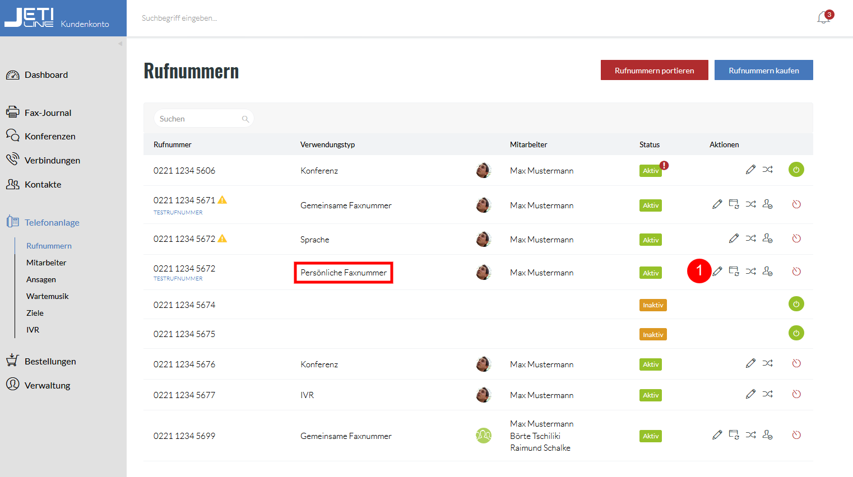Click the user-assign icon for 0221 1234 5671
Screen dimensions: 853x477
pos(767,204)
